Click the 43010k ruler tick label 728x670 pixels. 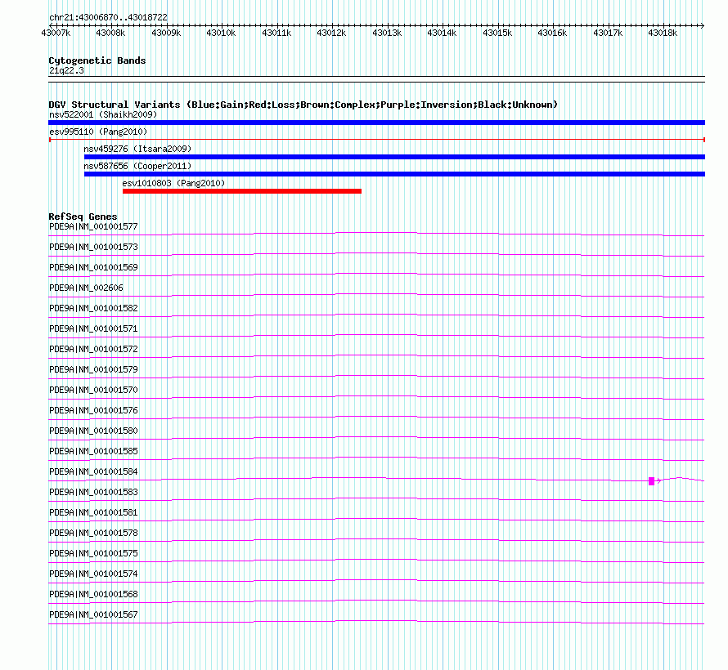221,33
